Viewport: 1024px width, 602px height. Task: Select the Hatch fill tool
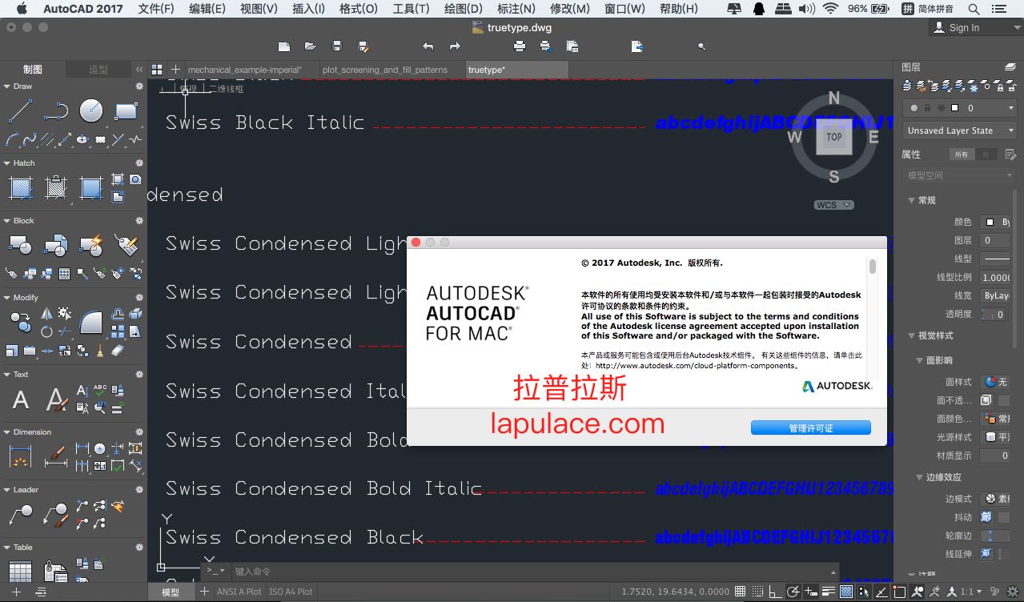pyautogui.click(x=20, y=188)
